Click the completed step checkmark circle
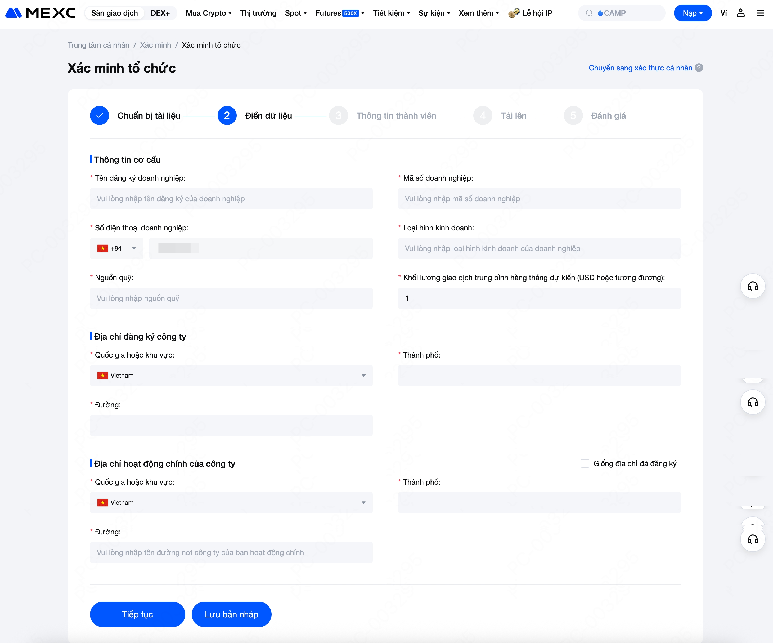 [99, 116]
